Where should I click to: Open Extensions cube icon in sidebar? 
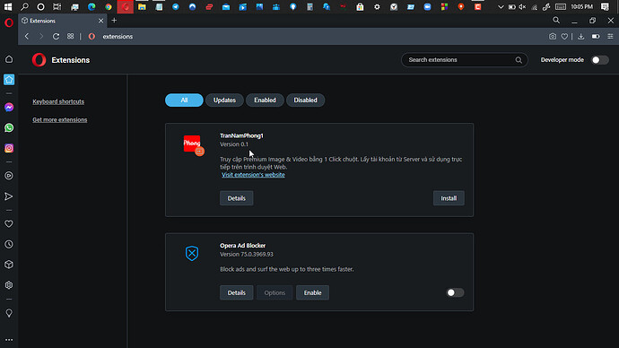point(9,265)
